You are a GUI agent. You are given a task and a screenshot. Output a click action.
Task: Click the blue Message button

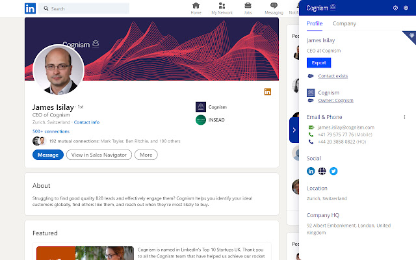click(x=47, y=155)
